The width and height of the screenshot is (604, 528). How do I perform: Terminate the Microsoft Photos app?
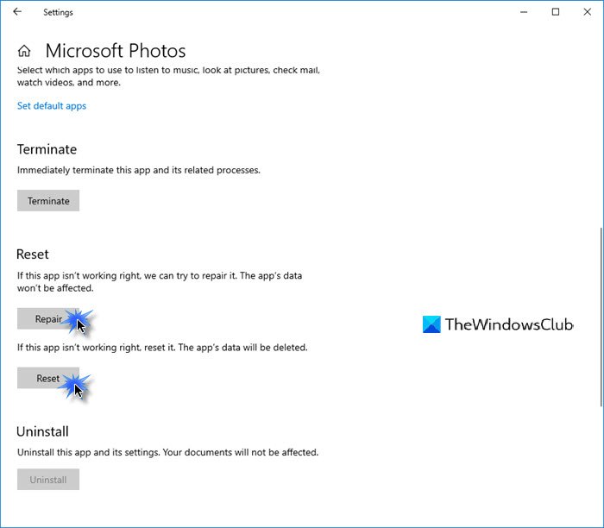(x=48, y=201)
